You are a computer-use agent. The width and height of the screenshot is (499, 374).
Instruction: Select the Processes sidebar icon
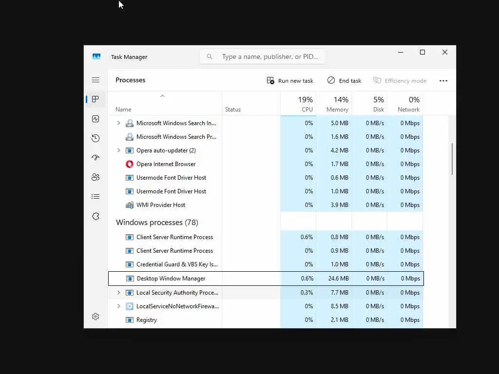click(x=95, y=99)
